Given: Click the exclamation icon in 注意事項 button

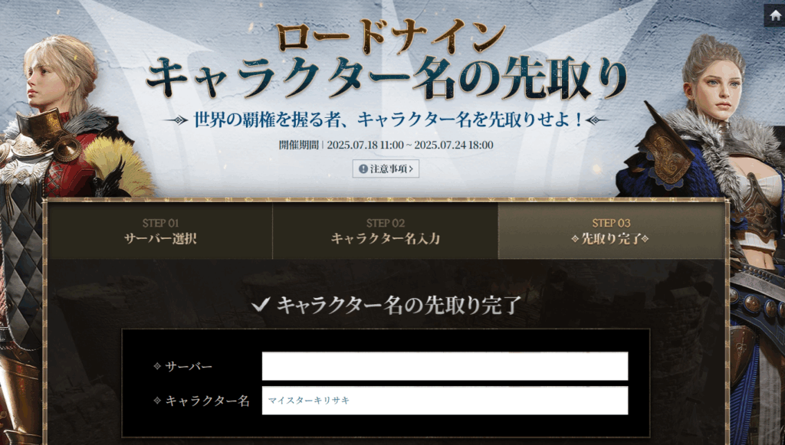Looking at the screenshot, I should pyautogui.click(x=363, y=169).
